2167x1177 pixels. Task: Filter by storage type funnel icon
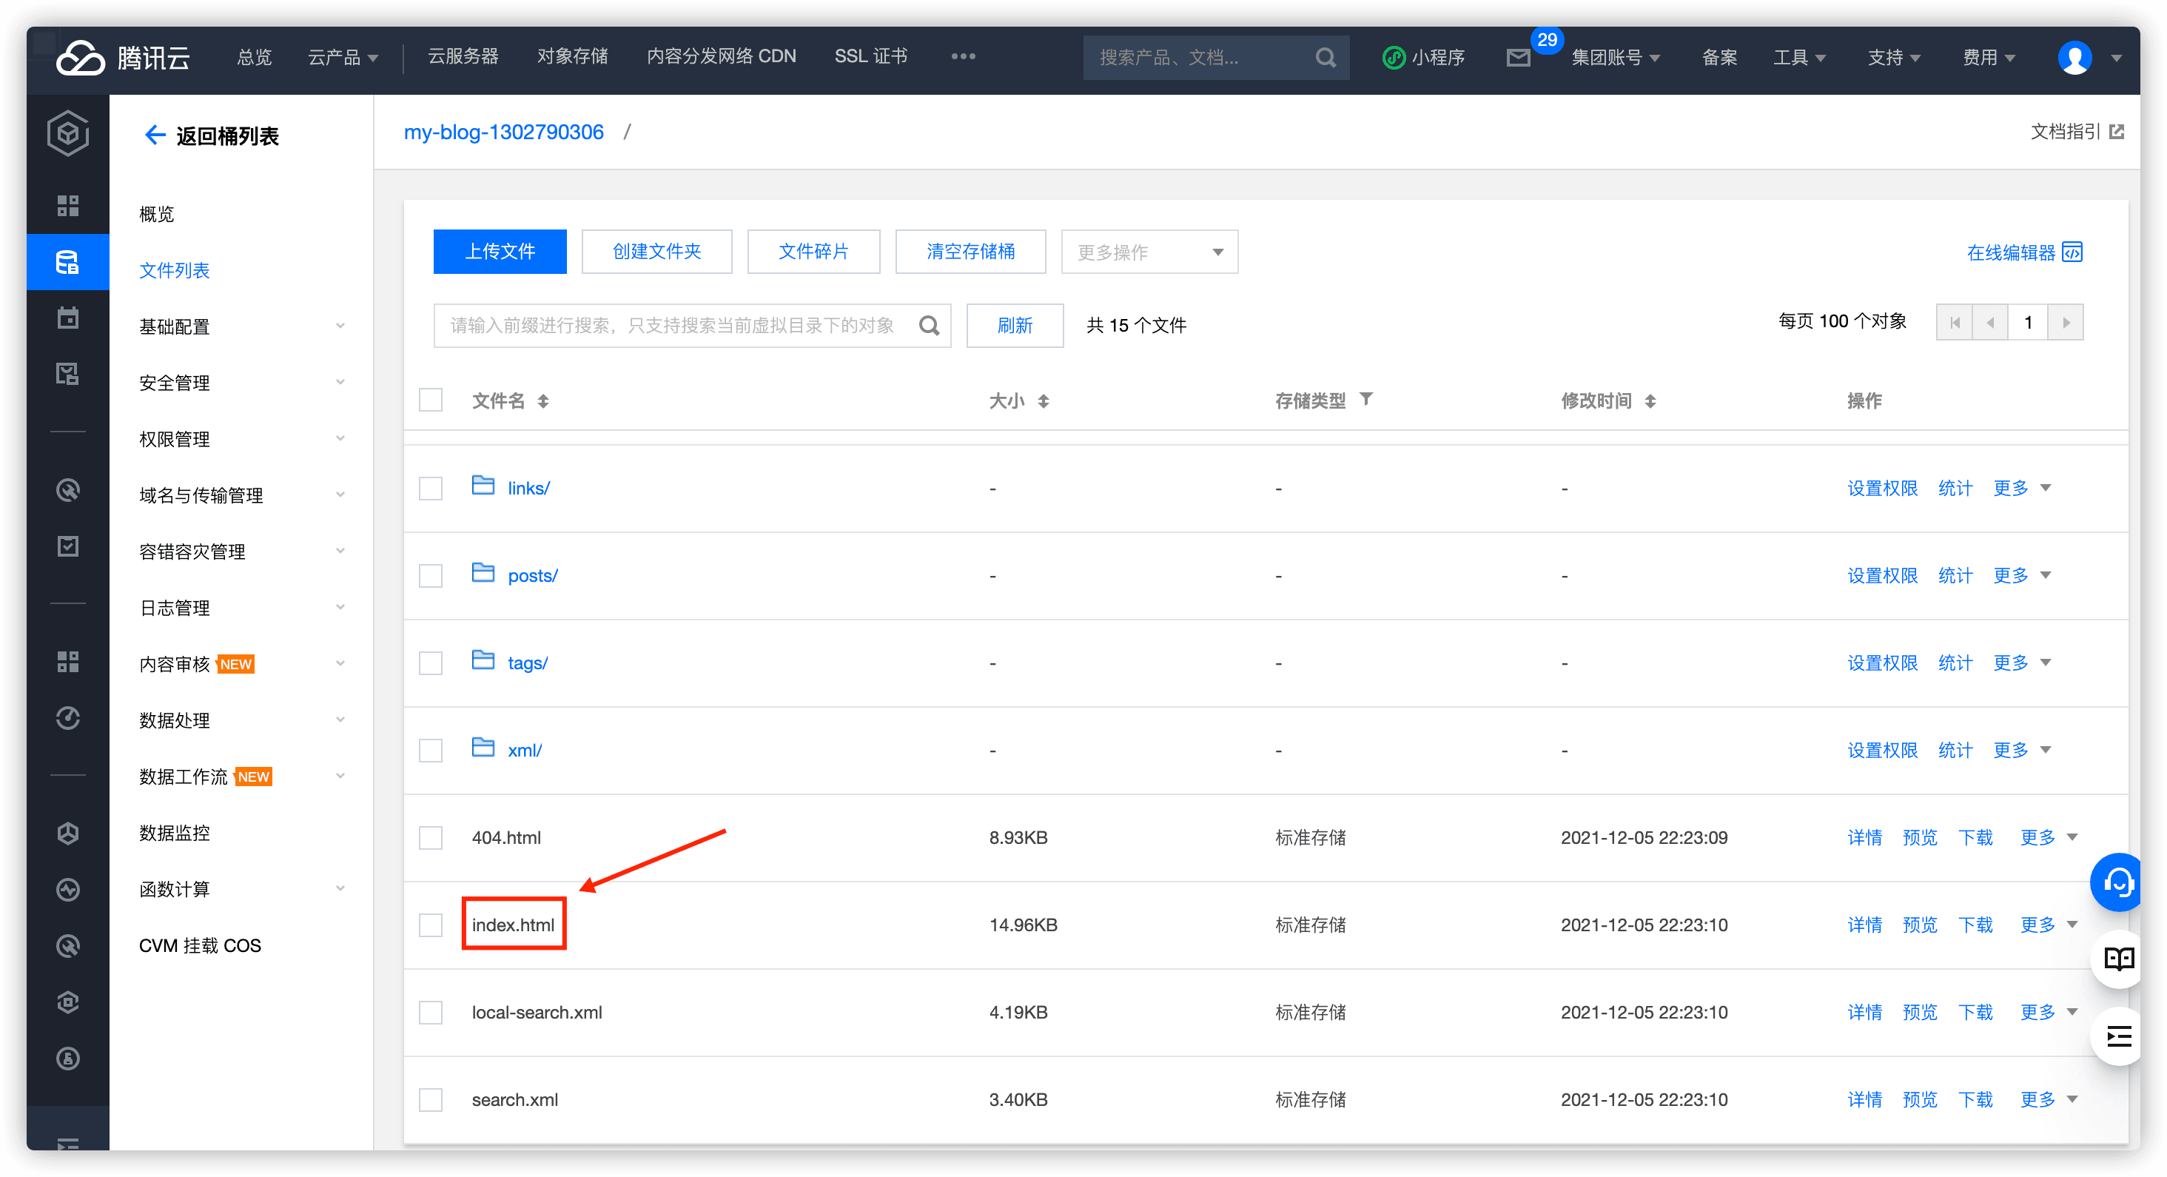tap(1366, 399)
